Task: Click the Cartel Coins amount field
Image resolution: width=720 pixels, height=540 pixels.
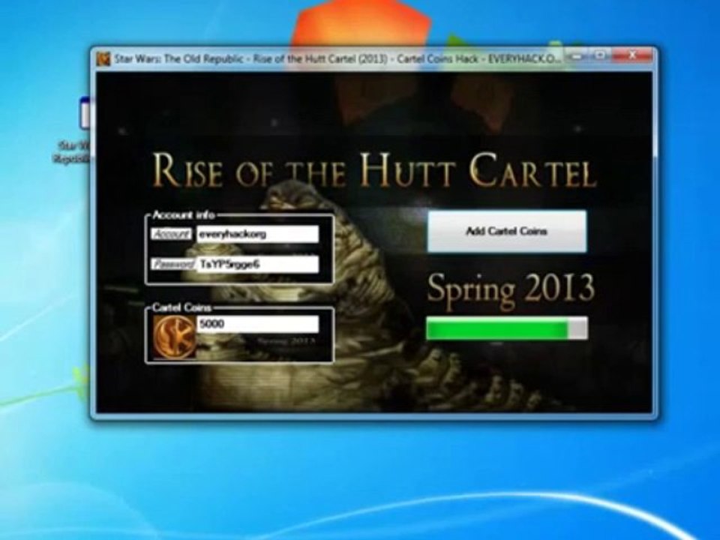Action: point(257,324)
